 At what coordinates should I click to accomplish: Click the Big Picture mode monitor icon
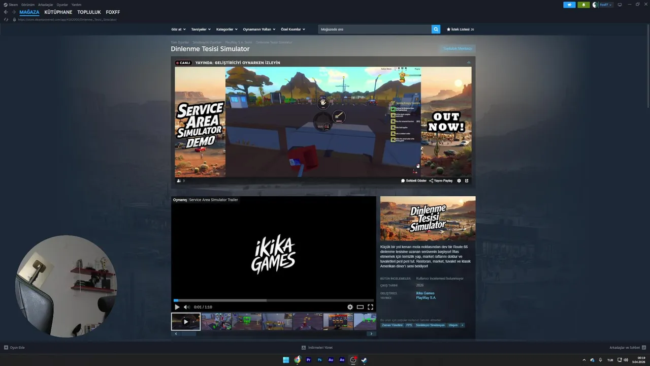click(620, 5)
